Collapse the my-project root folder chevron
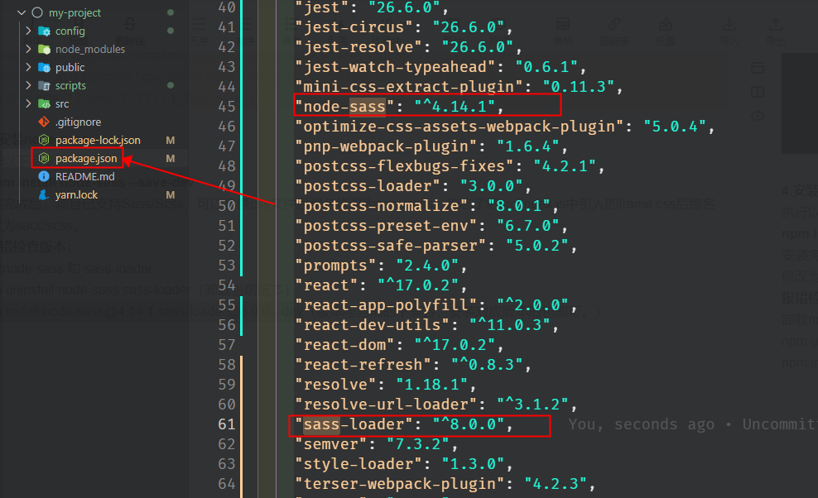The image size is (818, 498). (x=22, y=12)
